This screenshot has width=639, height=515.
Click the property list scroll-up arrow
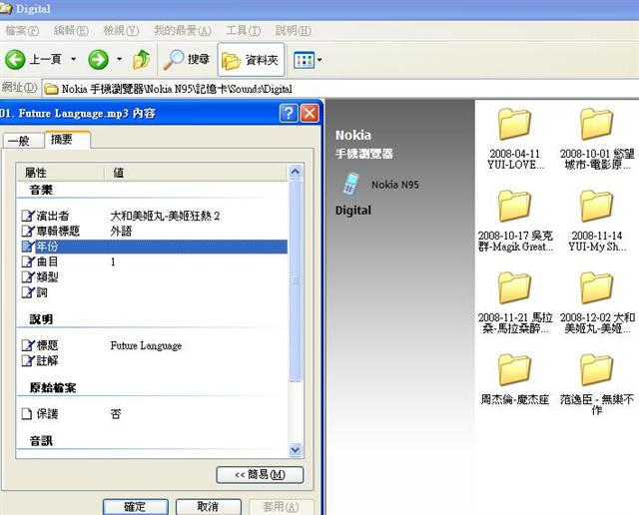click(x=296, y=172)
